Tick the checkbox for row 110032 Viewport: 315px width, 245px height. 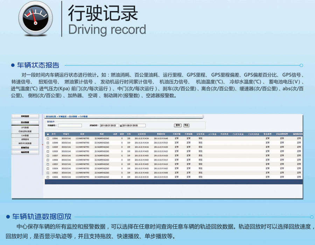click(x=48, y=177)
